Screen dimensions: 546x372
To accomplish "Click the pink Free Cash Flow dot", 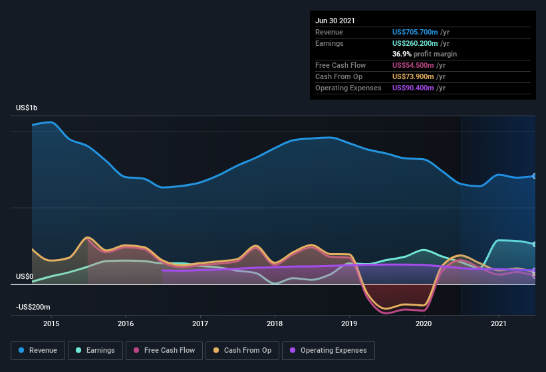I will [136, 350].
